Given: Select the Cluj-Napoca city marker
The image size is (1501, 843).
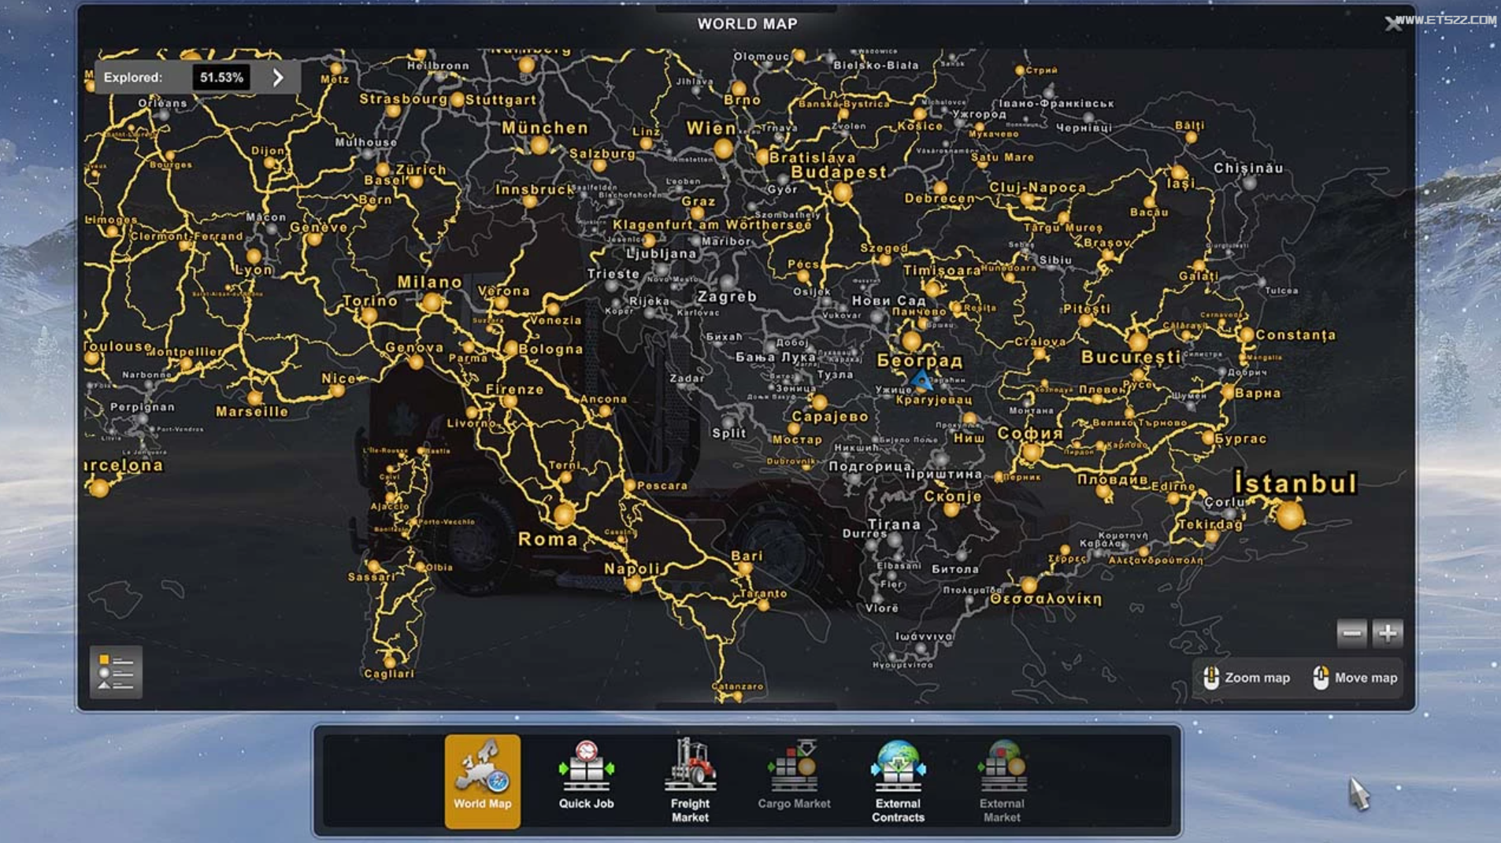Looking at the screenshot, I should click(1028, 200).
